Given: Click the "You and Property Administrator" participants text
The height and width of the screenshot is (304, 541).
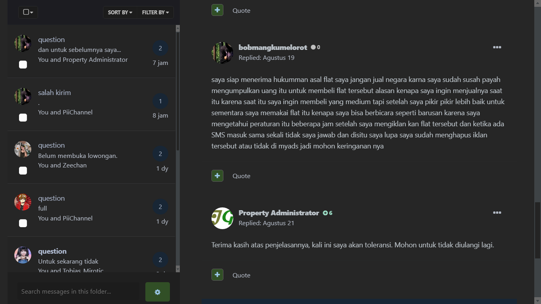Looking at the screenshot, I should click(83, 60).
